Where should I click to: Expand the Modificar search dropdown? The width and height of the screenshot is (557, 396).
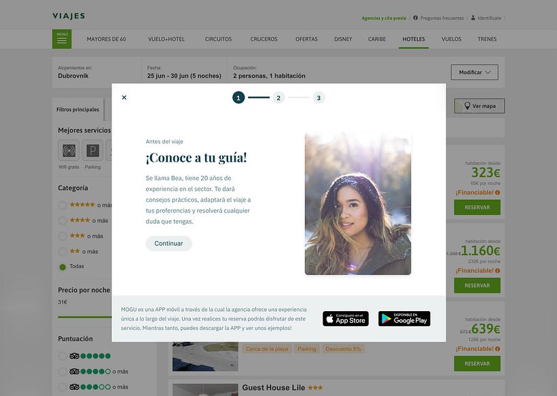475,72
